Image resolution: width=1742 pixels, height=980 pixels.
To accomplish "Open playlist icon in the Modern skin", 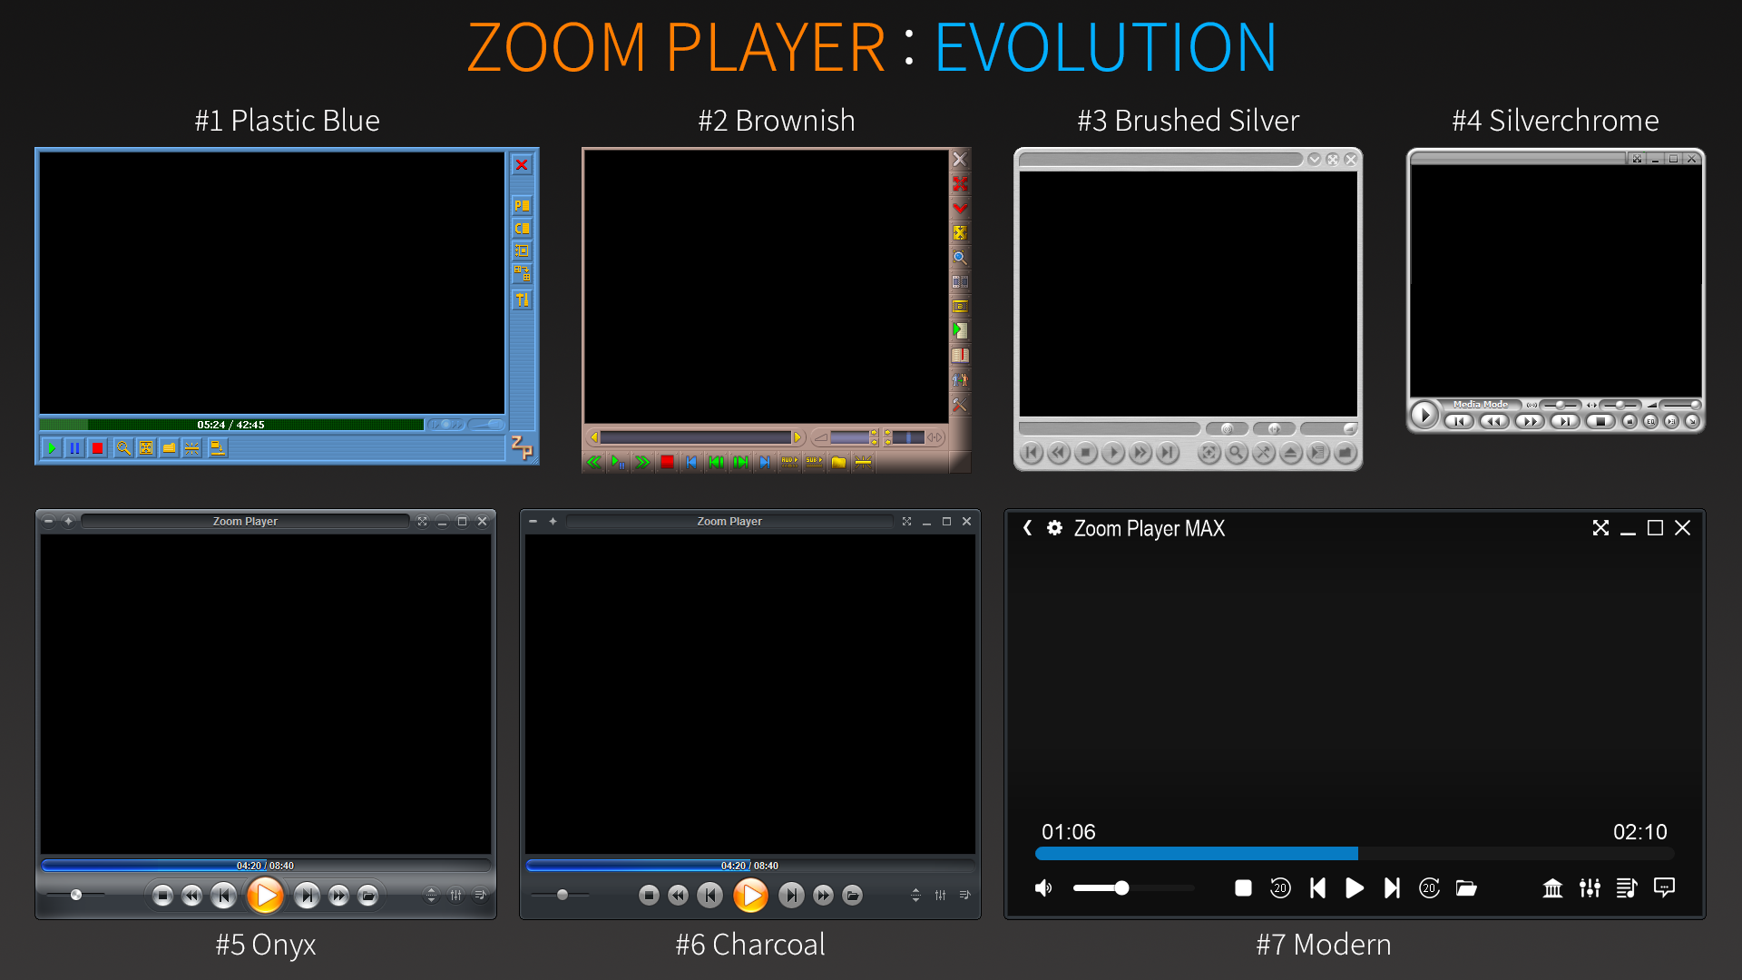I will tap(1627, 888).
